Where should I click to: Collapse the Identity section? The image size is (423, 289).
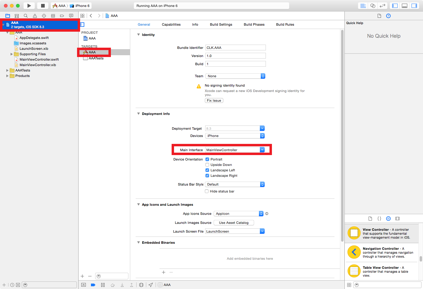[138, 35]
